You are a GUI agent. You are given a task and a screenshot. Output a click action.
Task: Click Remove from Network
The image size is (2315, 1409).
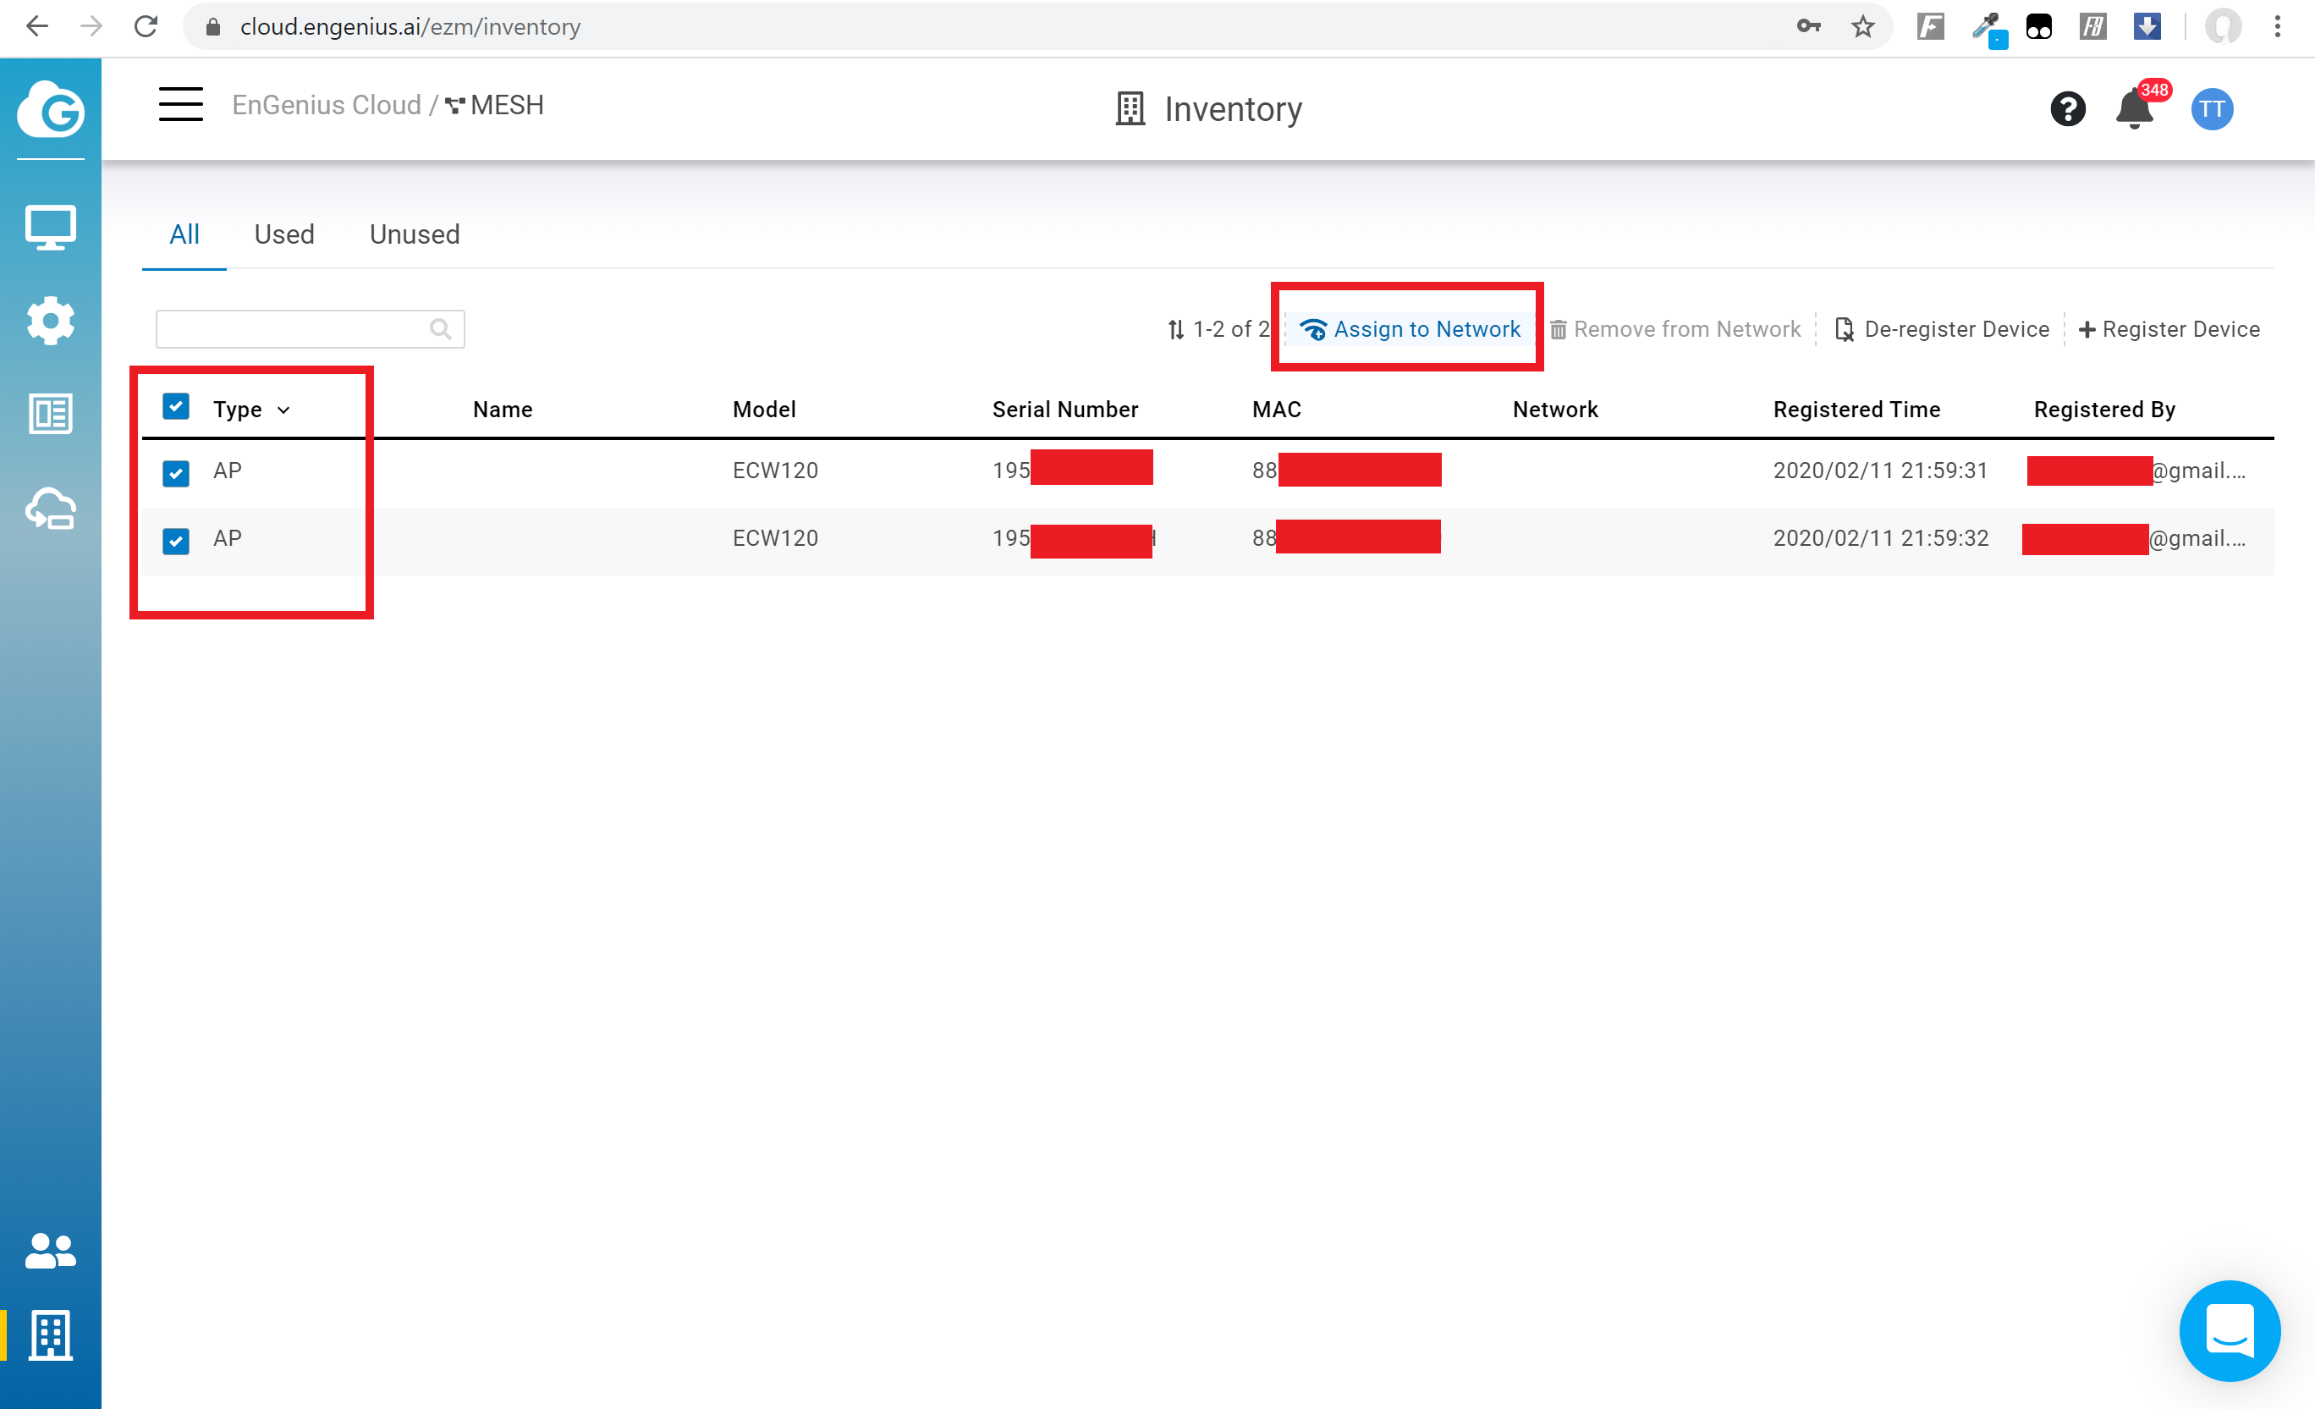(x=1675, y=330)
